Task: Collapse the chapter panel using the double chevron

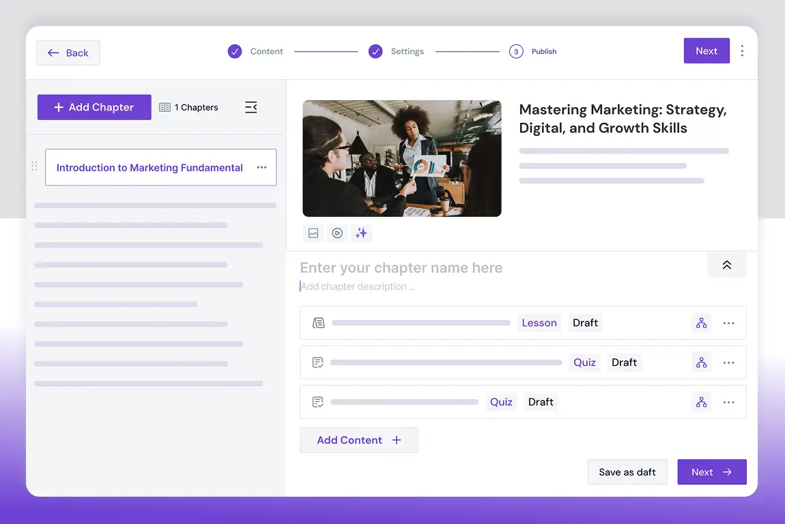Action: pyautogui.click(x=726, y=265)
